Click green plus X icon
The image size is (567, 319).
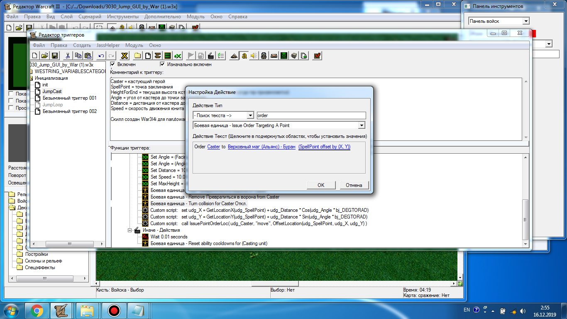(x=178, y=56)
